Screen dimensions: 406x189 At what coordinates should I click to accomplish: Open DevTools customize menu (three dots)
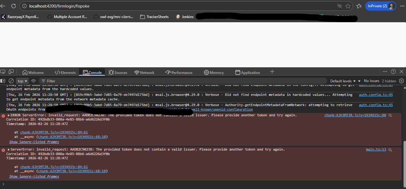(x=385, y=72)
